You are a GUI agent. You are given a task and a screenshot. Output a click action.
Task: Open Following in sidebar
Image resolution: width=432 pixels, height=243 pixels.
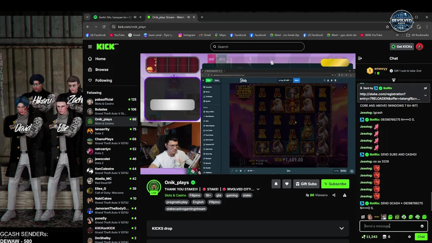[x=103, y=80]
